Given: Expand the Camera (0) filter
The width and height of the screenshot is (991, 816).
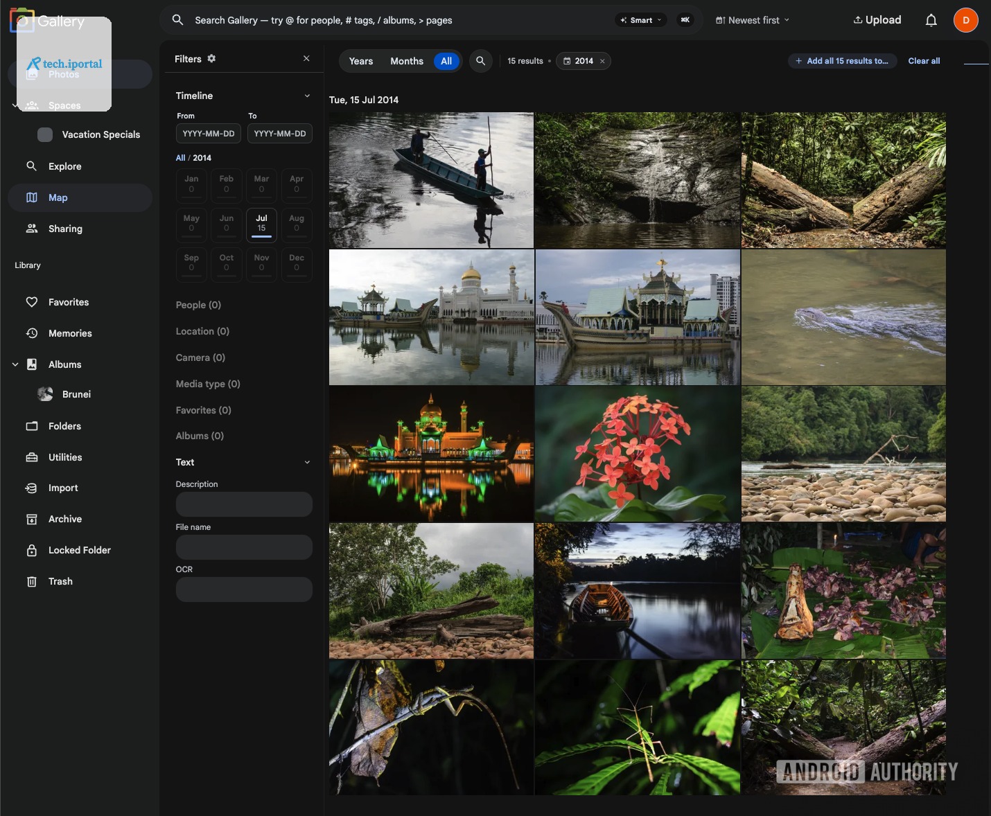Looking at the screenshot, I should coord(200,357).
